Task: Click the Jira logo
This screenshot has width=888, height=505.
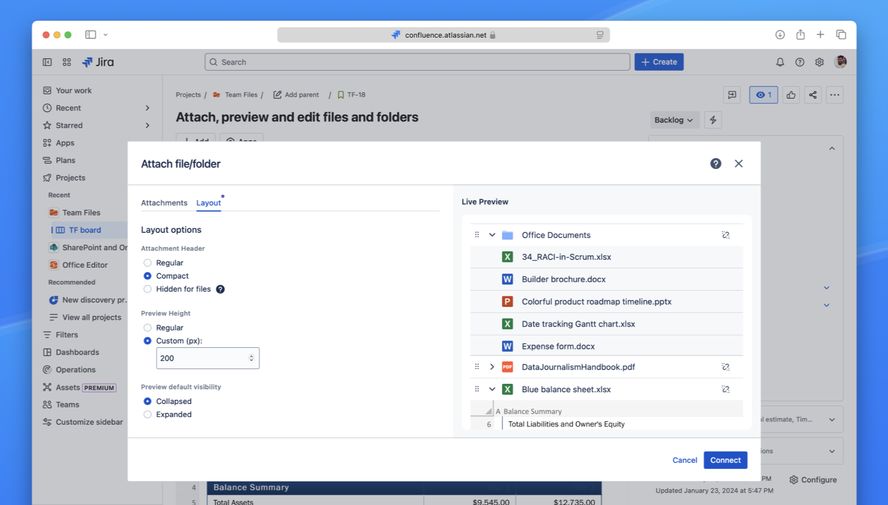Action: click(98, 62)
